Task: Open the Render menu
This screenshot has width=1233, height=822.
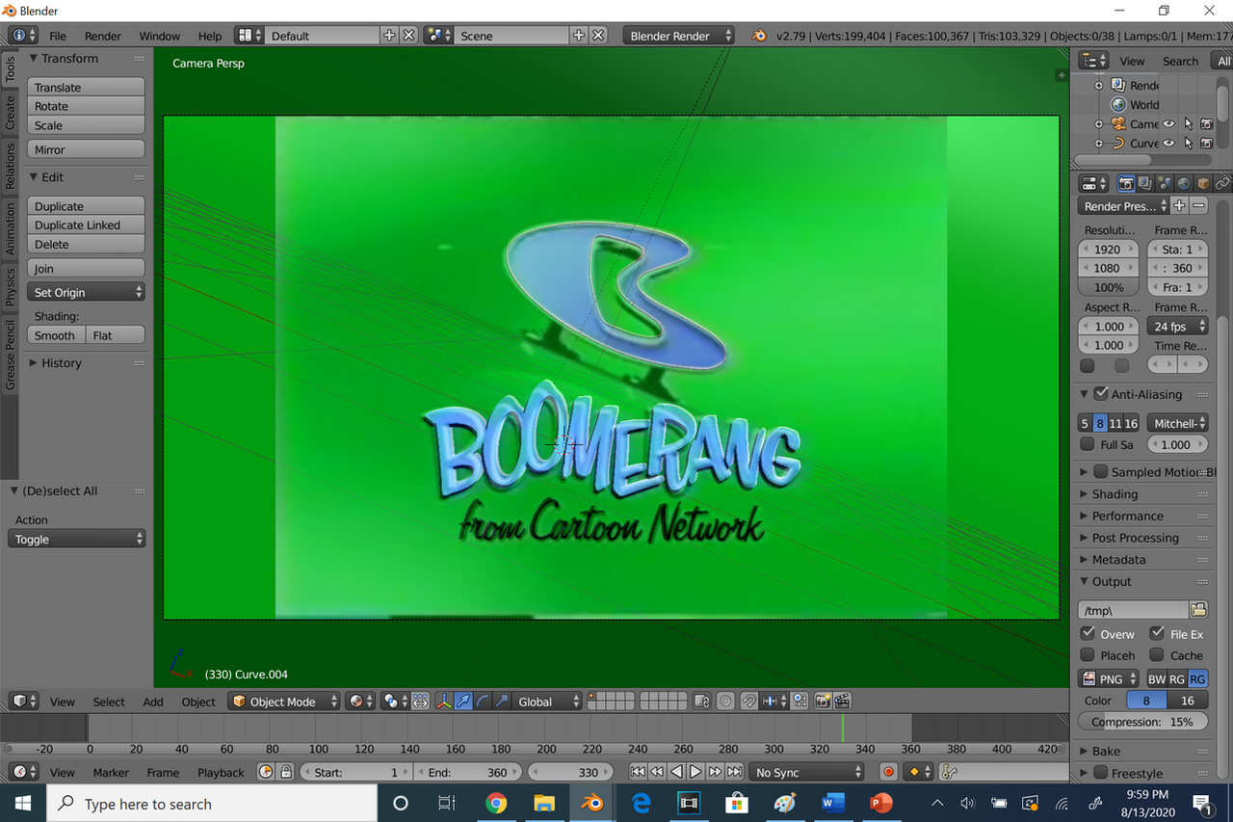Action: [x=103, y=36]
